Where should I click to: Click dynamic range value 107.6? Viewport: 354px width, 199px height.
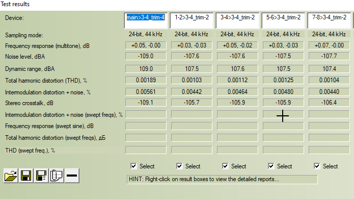click(x=237, y=69)
